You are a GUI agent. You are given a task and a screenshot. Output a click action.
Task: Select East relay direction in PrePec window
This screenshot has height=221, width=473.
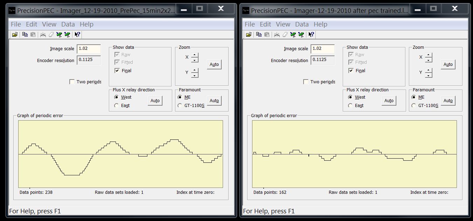117,106
